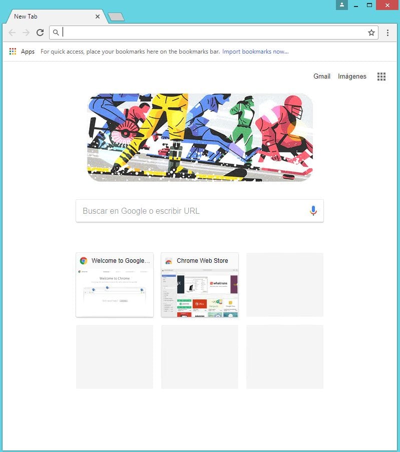Viewport: 400px width, 452px height.
Task: Click the Web Store favicon on tile
Action: tap(169, 261)
